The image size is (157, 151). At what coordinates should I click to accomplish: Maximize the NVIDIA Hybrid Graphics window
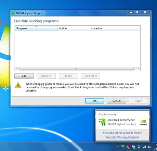pos(137,12)
